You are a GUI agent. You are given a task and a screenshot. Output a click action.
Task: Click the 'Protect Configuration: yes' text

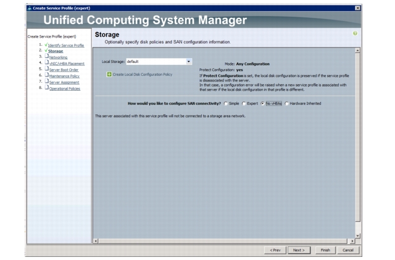[x=221, y=70]
